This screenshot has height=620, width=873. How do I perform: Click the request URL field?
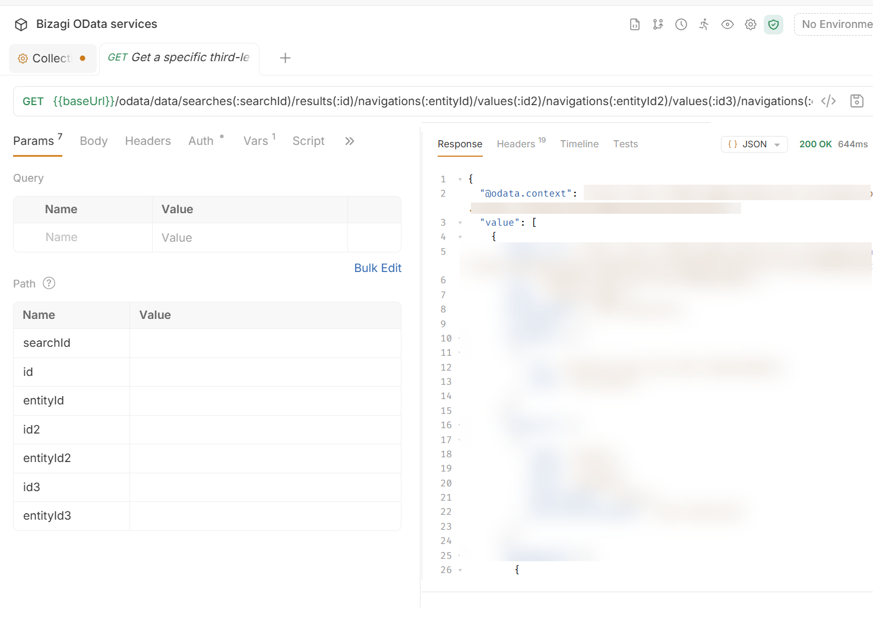tap(432, 102)
